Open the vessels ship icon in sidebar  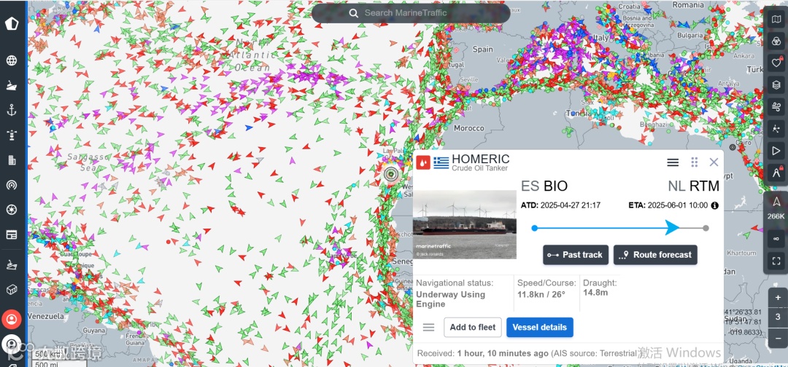(11, 85)
